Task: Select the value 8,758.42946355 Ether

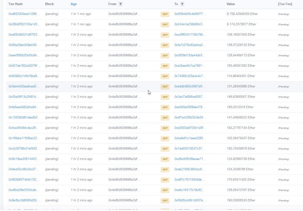Action: tap(242, 14)
